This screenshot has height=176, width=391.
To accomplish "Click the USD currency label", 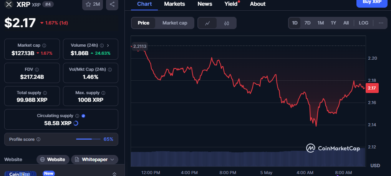I will click(x=375, y=165).
